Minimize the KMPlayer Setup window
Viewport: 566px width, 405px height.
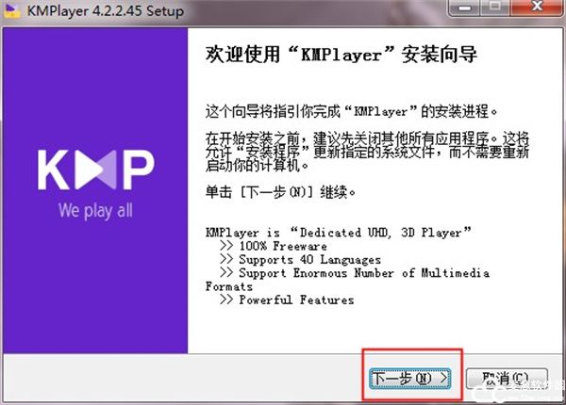(464, 7)
